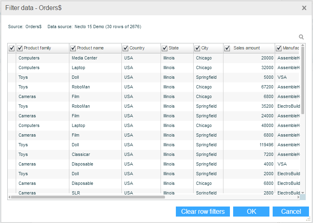Uncheck the Product name column checkbox
Screen dimensions: 313x223
pyautogui.click(x=73, y=48)
